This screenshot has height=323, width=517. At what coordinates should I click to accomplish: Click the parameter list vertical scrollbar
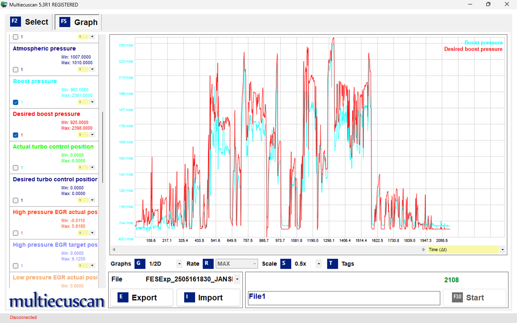[103, 147]
